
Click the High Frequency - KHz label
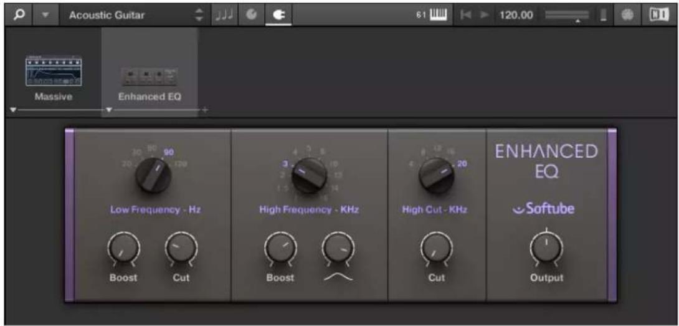click(x=309, y=210)
